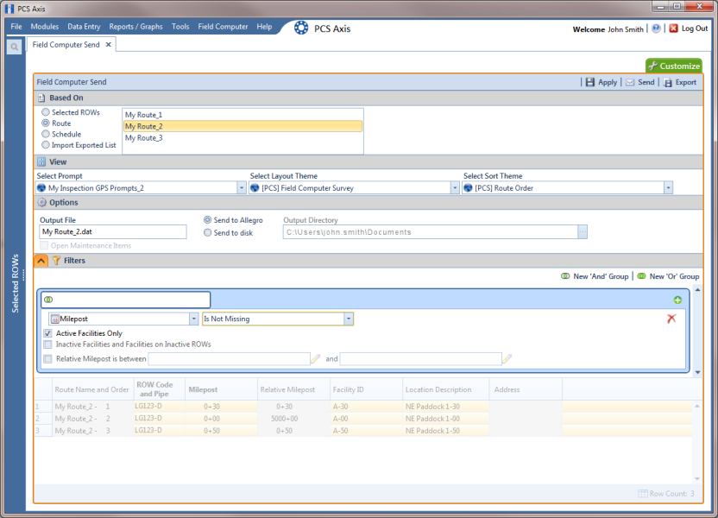
Task: Click the Filters funnel icon
Action: 56,261
